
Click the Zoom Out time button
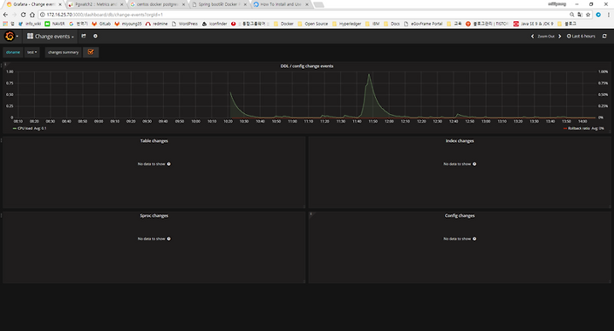tap(546, 37)
